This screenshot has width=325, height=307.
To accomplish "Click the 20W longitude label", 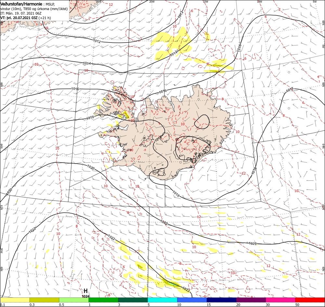I will coord(152,2).
